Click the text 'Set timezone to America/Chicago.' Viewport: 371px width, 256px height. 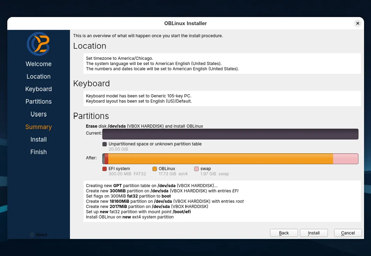[119, 58]
